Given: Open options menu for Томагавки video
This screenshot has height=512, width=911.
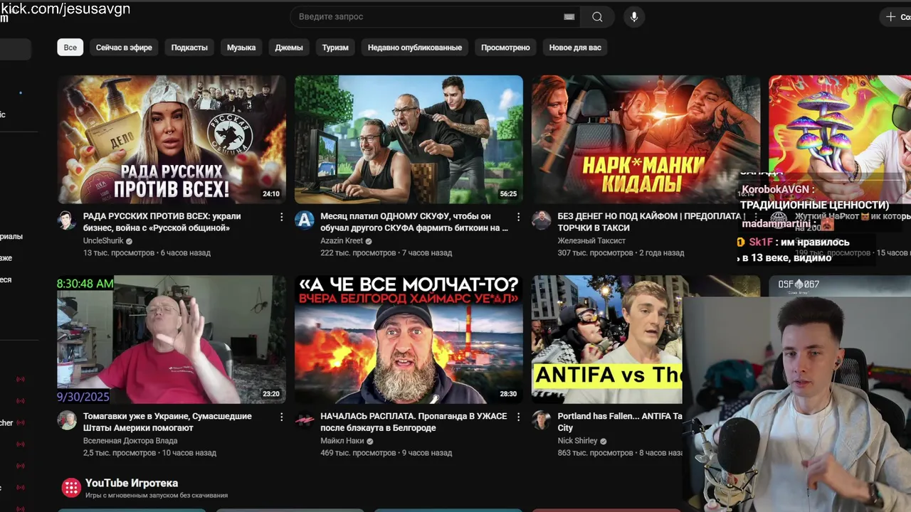Looking at the screenshot, I should (x=281, y=417).
